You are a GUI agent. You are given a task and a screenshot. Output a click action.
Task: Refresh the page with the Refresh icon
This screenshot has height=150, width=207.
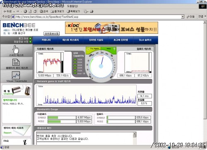30,12
